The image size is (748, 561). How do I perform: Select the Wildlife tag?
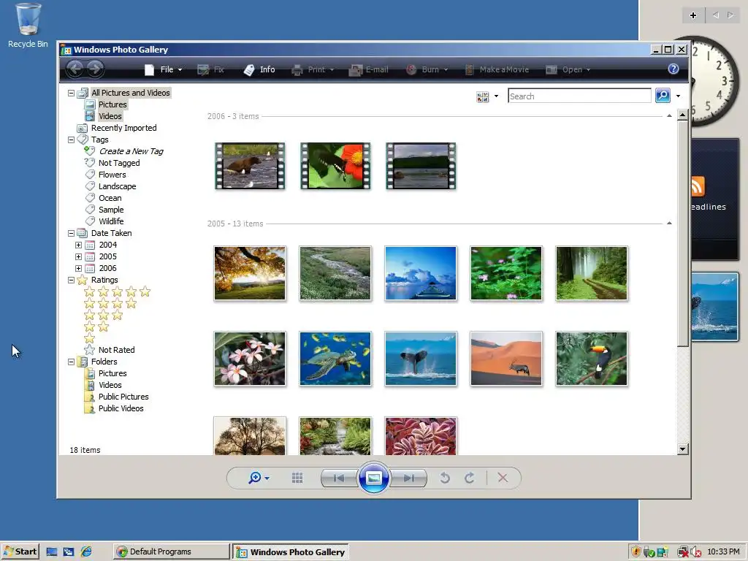111,221
